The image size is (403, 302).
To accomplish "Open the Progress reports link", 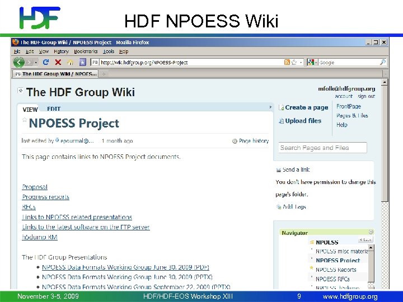I will coord(45,197).
